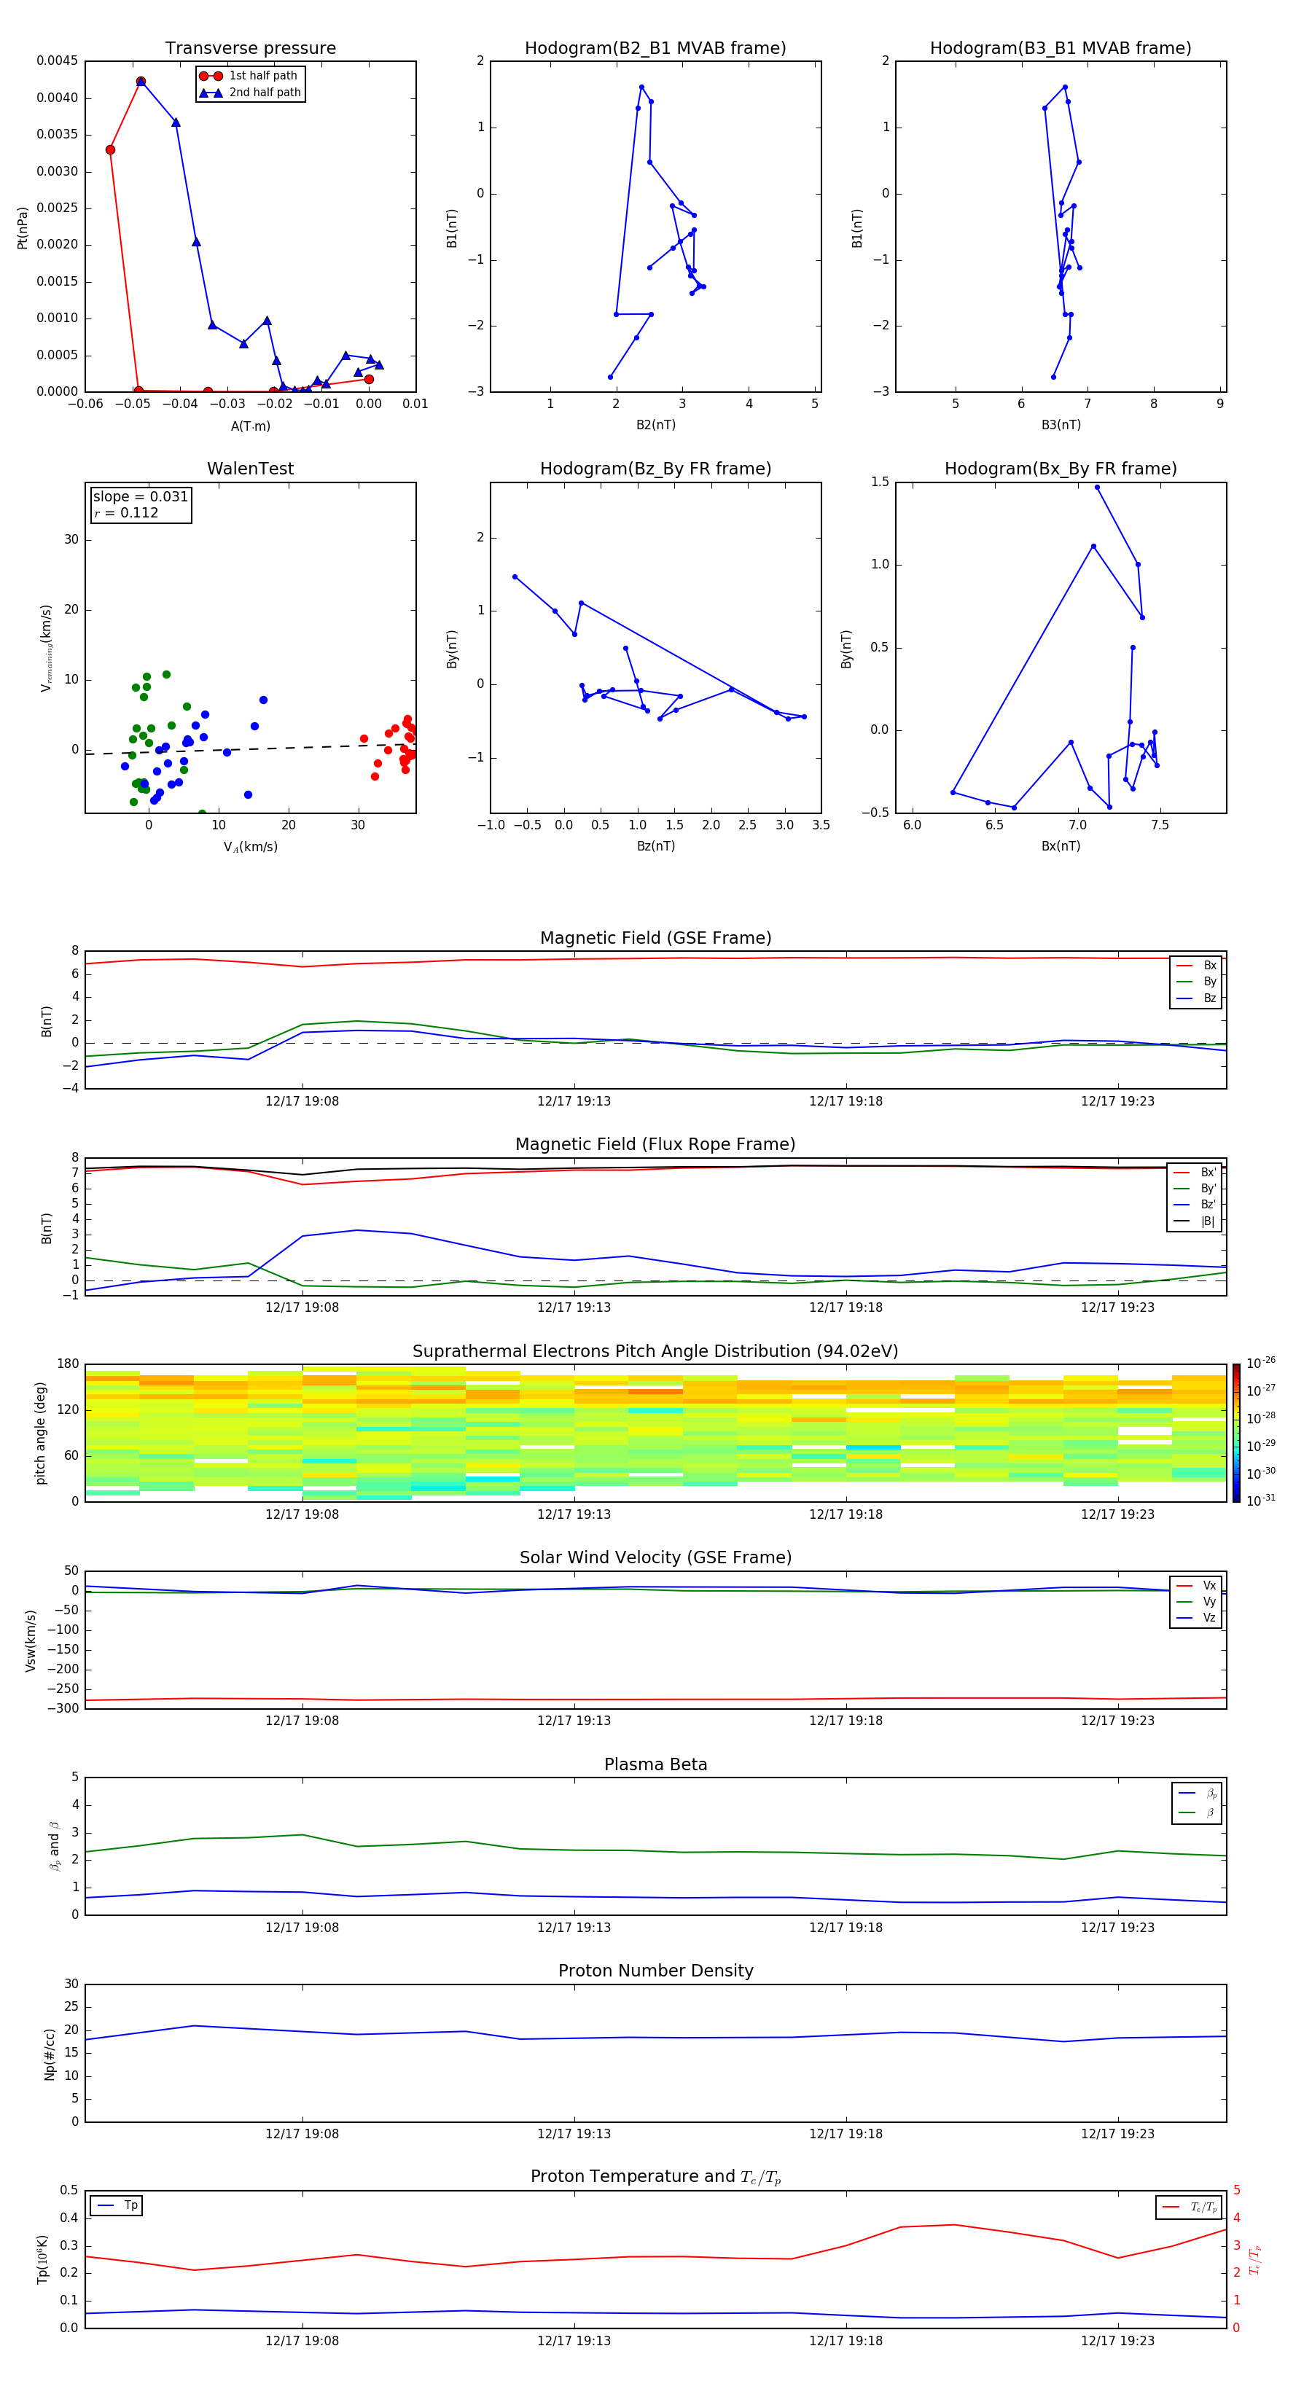Click 'Tp(10^6K)' axis label
Screen dimensions: 1312x2405
pos(43,2259)
